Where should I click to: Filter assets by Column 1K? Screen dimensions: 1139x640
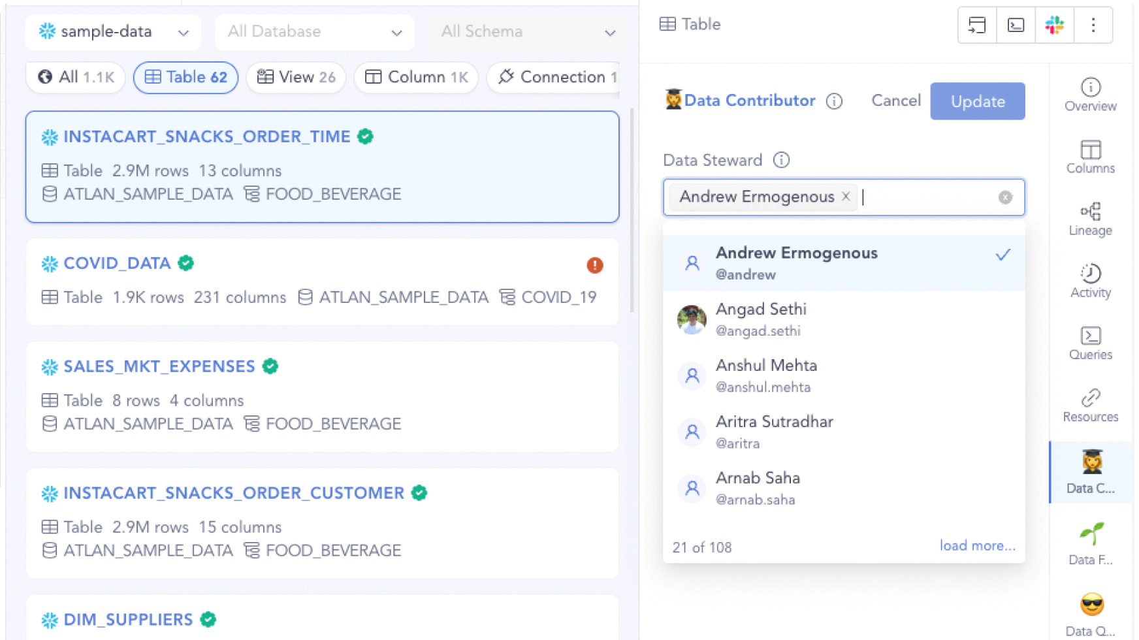coord(416,77)
